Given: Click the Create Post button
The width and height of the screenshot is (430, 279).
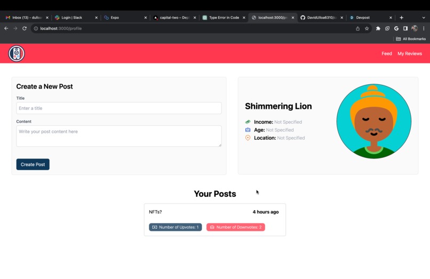Looking at the screenshot, I should point(33,164).
